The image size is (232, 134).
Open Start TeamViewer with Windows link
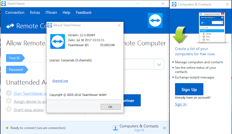(30, 94)
